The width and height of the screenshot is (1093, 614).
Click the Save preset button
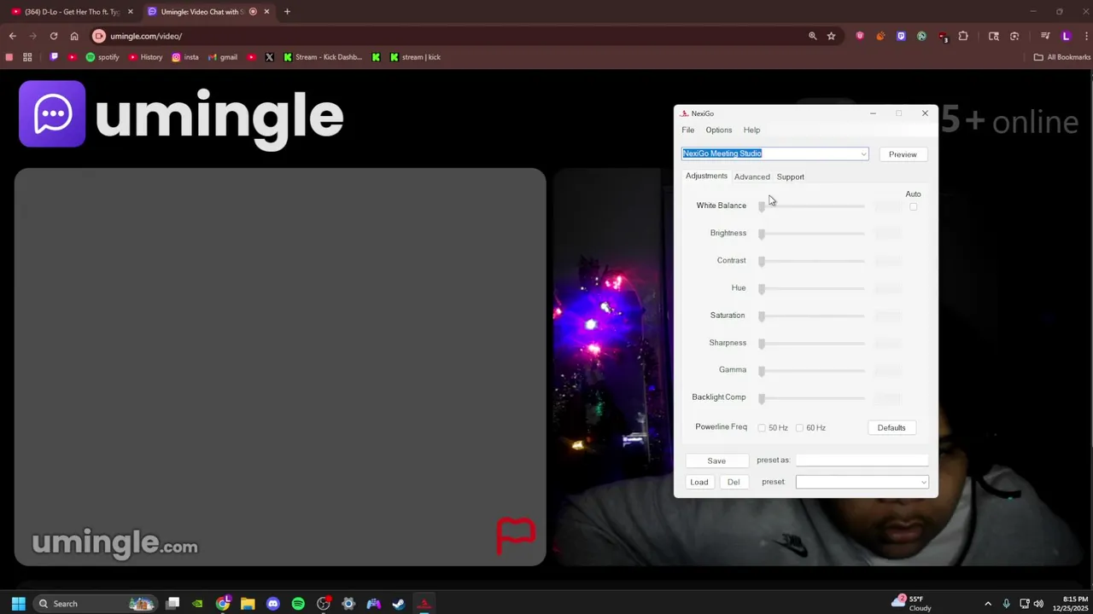(x=716, y=460)
